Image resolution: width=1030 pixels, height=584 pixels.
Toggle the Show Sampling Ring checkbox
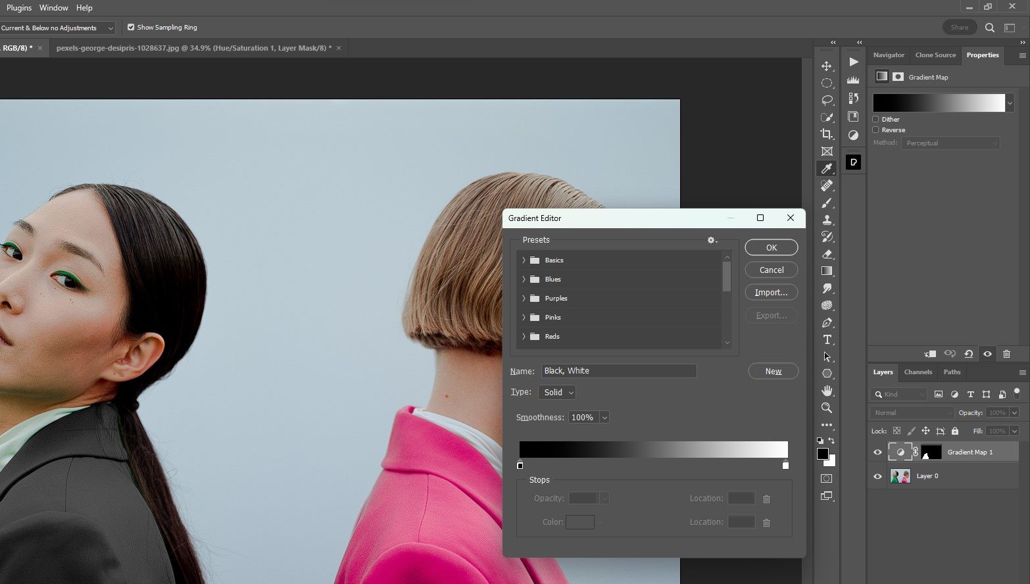coord(131,27)
